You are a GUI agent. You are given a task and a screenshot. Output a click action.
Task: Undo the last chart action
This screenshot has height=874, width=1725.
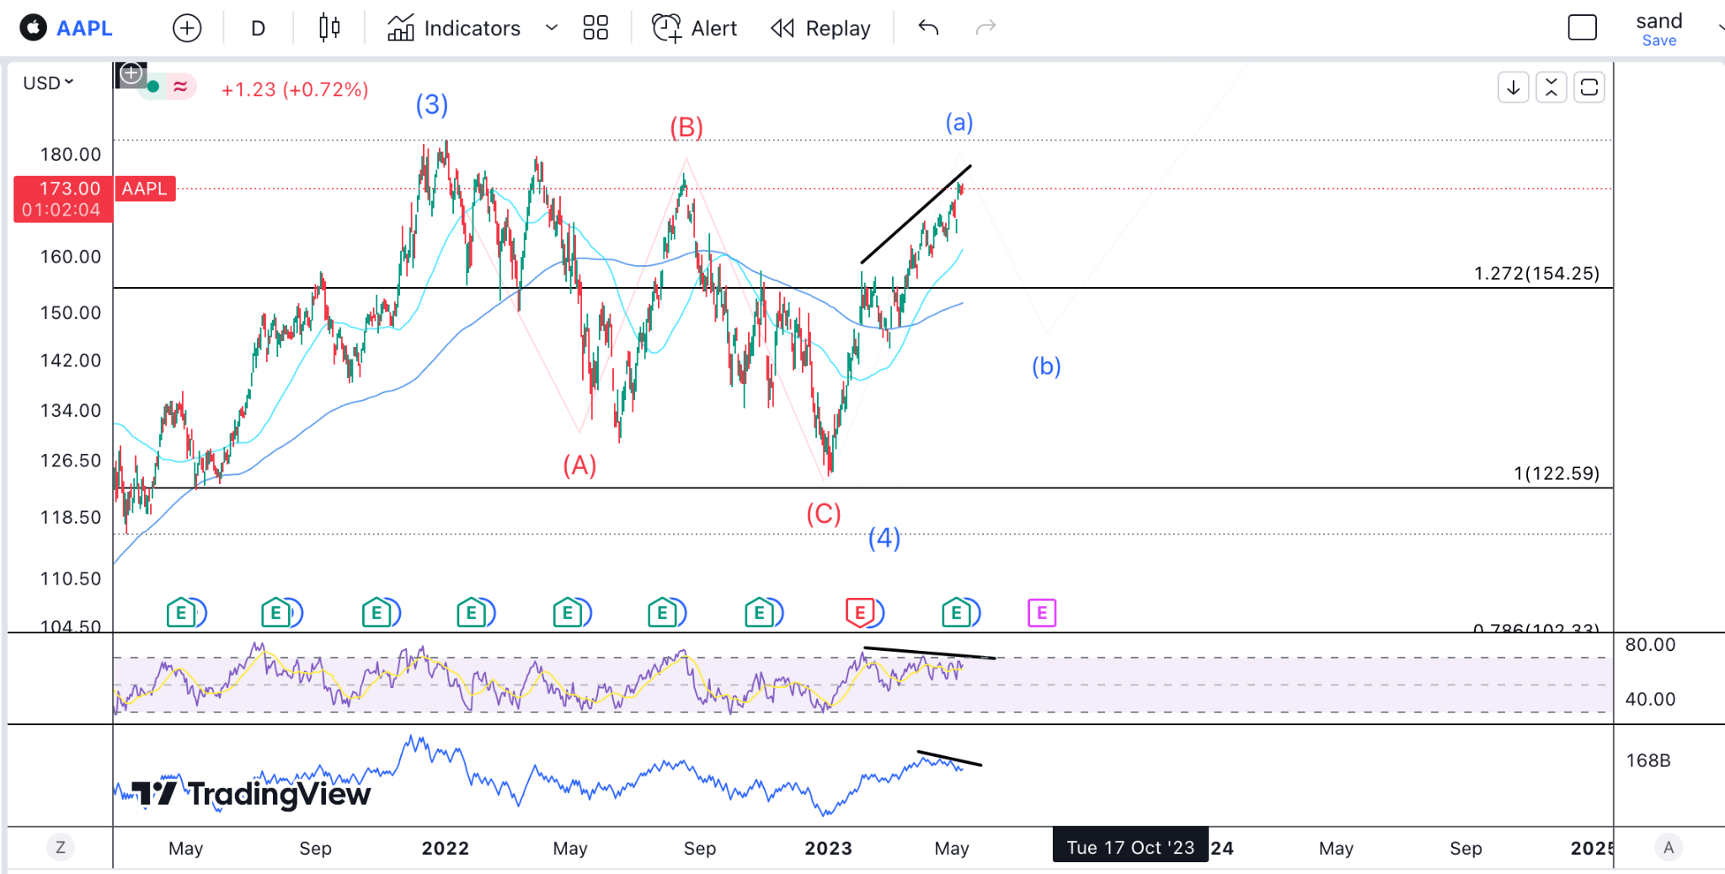click(x=928, y=28)
